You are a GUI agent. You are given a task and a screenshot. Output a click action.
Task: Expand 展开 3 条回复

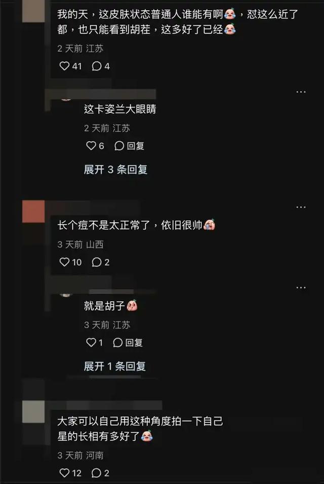pos(116,170)
